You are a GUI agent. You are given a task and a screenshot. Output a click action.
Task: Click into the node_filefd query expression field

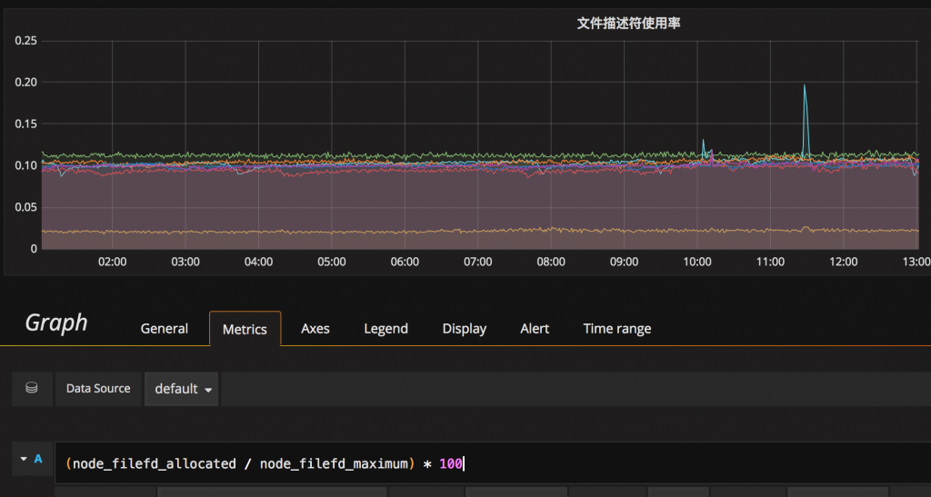pyautogui.click(x=493, y=463)
